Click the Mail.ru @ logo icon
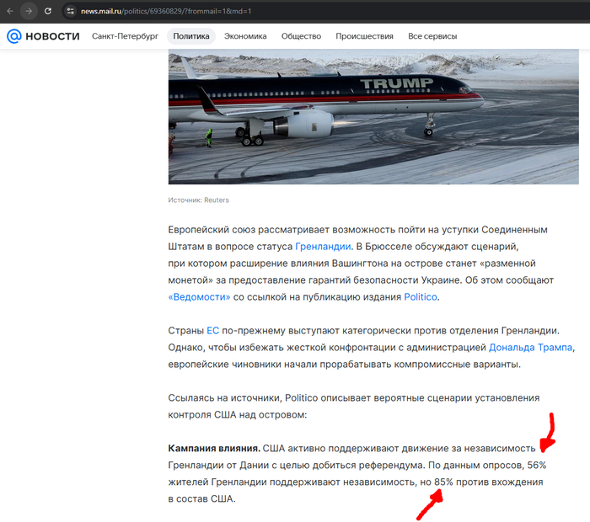The height and width of the screenshot is (522, 590). (x=14, y=36)
